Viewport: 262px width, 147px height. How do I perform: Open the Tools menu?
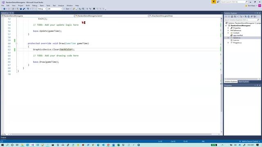click(48, 5)
